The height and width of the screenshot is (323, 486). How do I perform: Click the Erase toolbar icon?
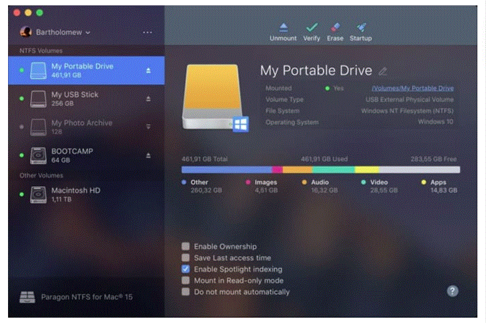coord(335,27)
